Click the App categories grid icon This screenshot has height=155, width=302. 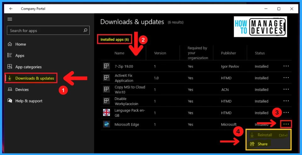(10, 67)
